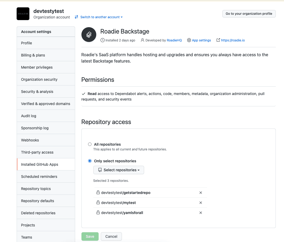The width and height of the screenshot is (284, 242).
Task: Open the Sponsorship log page
Action: [46, 128]
